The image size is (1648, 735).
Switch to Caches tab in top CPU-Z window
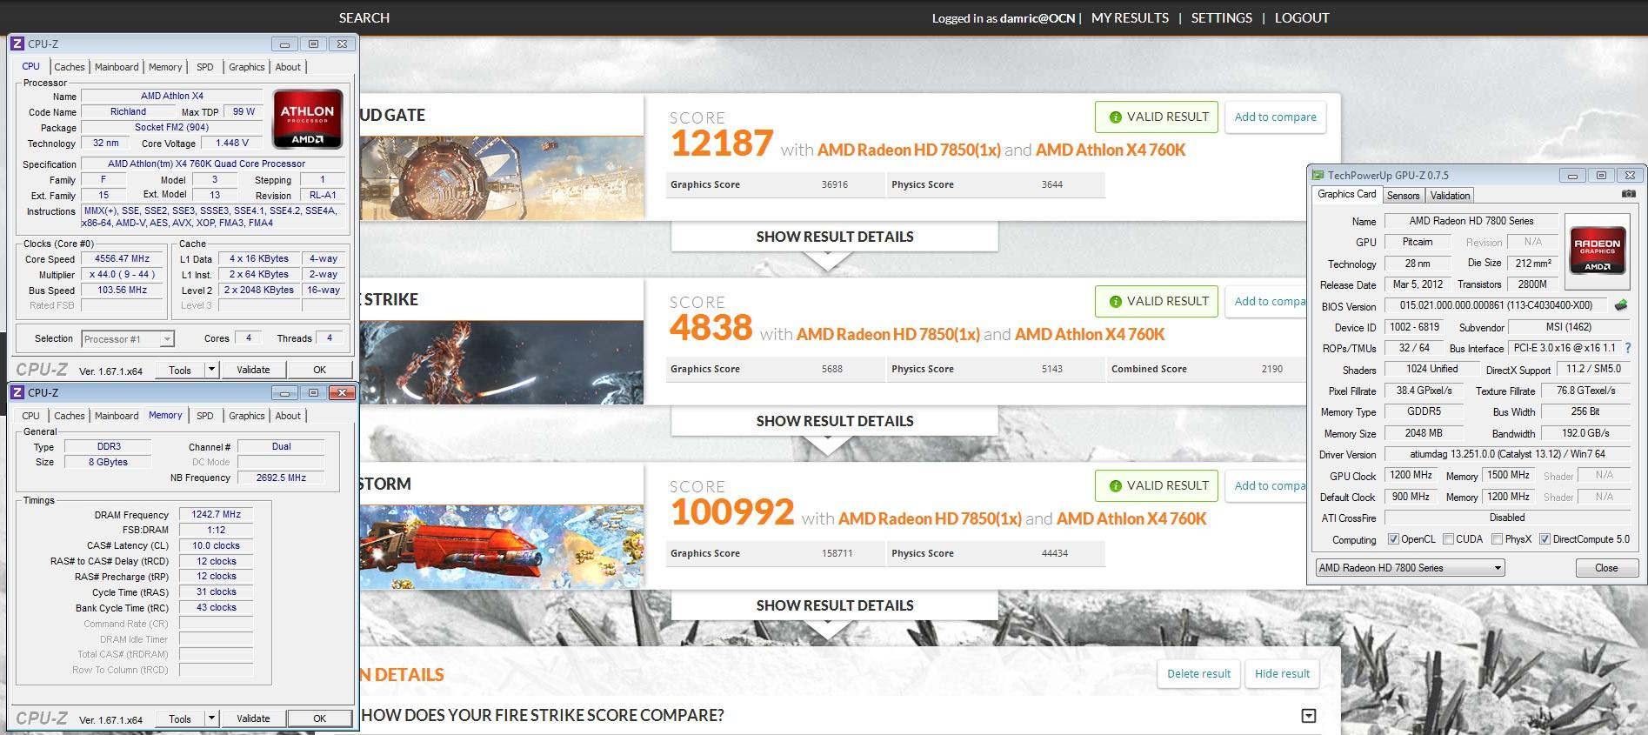coord(70,67)
